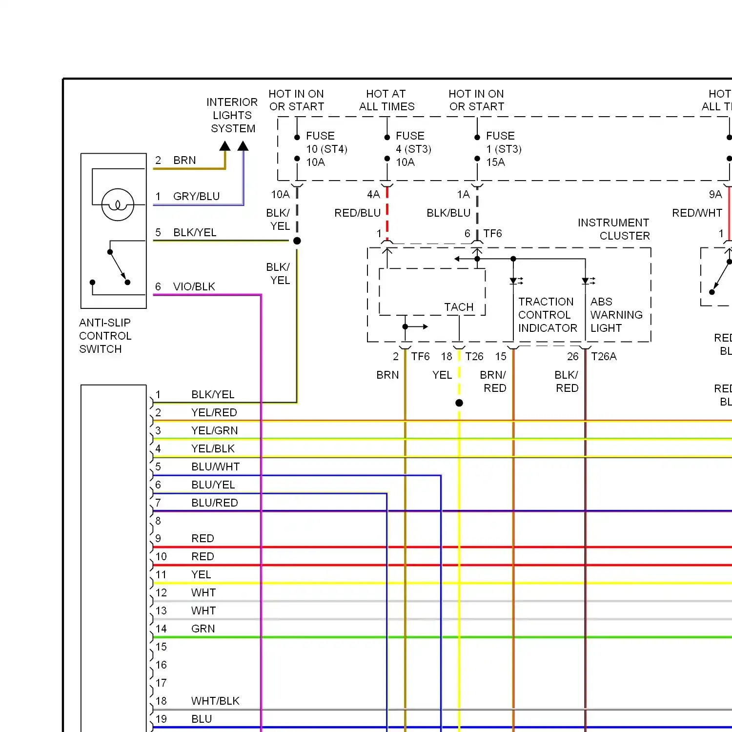Click the 'TACH' label in the cluster

pyautogui.click(x=459, y=307)
